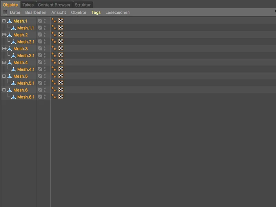The width and height of the screenshot is (276, 207).
Task: Toggle the layer box of Mesh.2.1
Action: pos(40,41)
